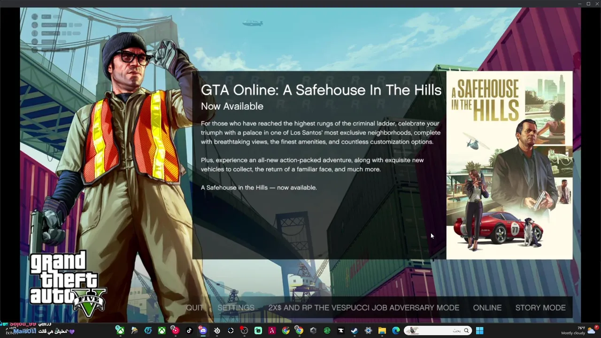Click the 'now available.' closing line
This screenshot has height=338, width=601.
pyautogui.click(x=259, y=187)
